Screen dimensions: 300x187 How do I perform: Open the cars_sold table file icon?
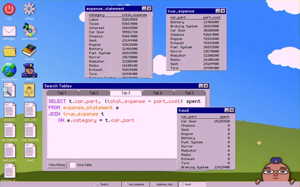click(x=30, y=110)
